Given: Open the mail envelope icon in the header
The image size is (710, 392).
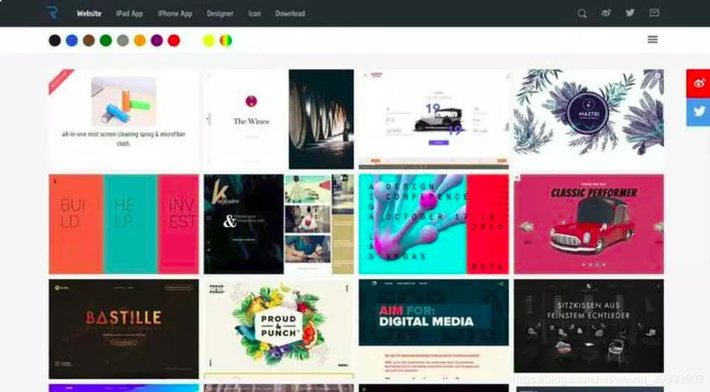Looking at the screenshot, I should [x=654, y=13].
